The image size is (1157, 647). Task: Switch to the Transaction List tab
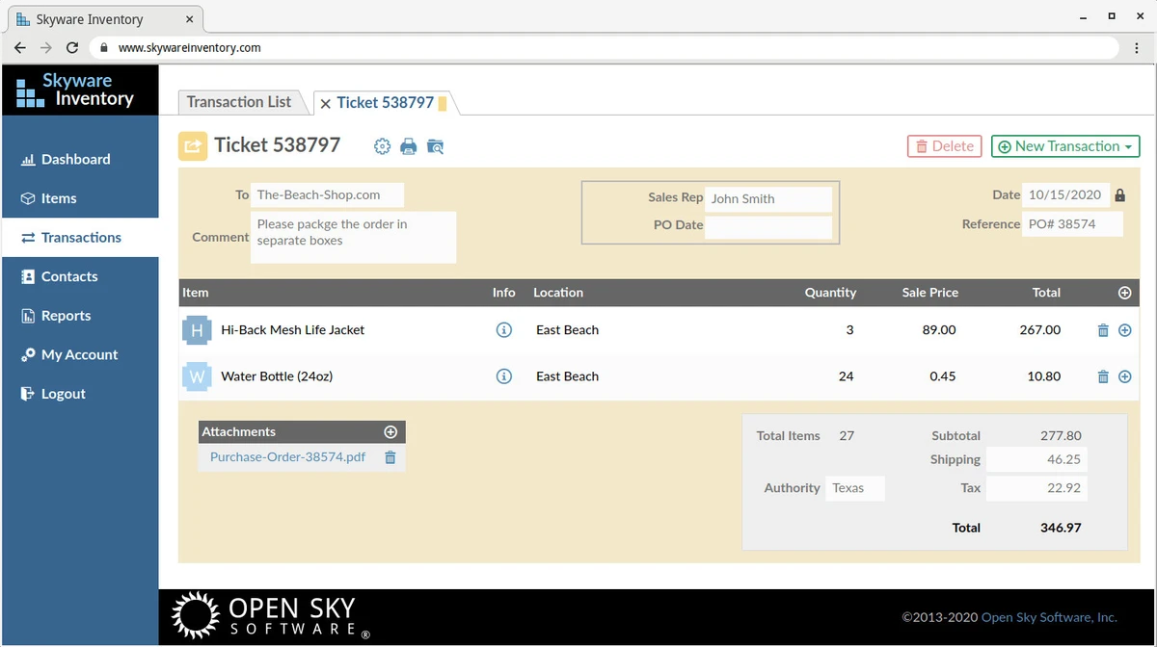click(239, 101)
